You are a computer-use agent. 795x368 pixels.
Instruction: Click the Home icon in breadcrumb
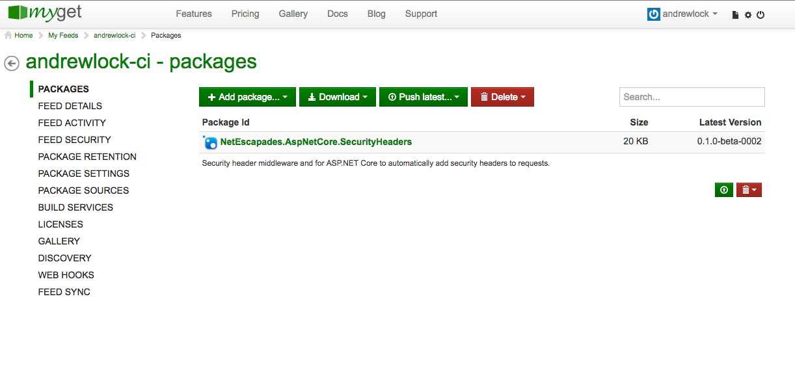coord(8,35)
